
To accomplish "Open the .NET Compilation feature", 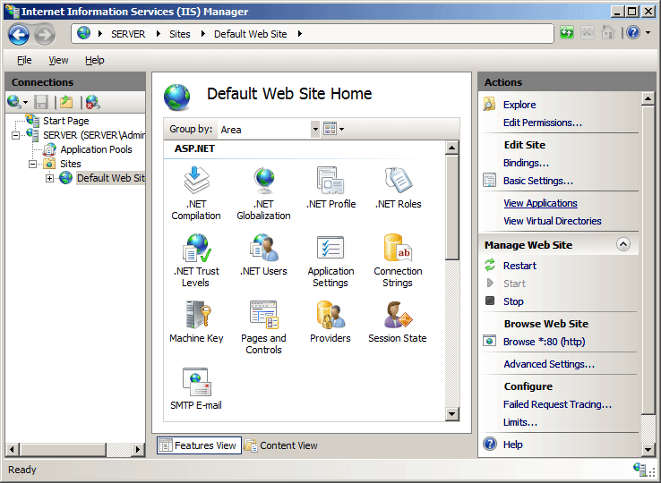I will (x=196, y=193).
